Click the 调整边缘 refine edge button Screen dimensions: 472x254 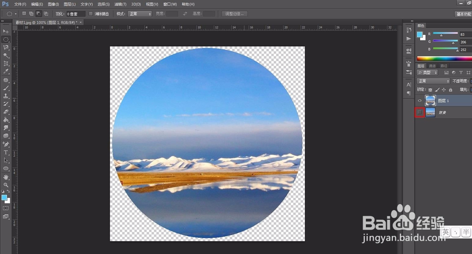(235, 14)
